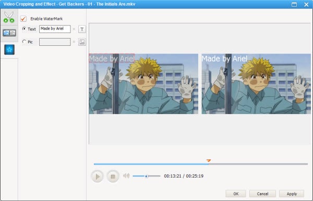Click the output preview video frame

(x=256, y=84)
